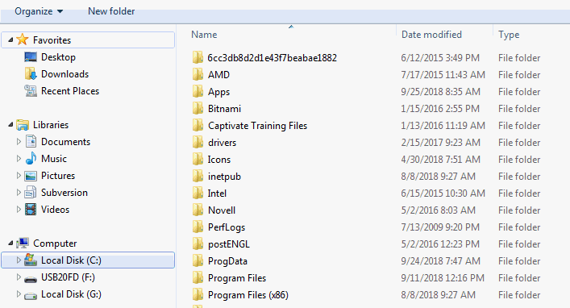Click the AMD folder icon
This screenshot has width=570, height=308.
click(x=198, y=74)
